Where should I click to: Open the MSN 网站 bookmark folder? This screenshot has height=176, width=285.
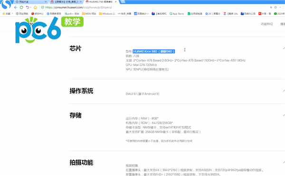coord(89,14)
